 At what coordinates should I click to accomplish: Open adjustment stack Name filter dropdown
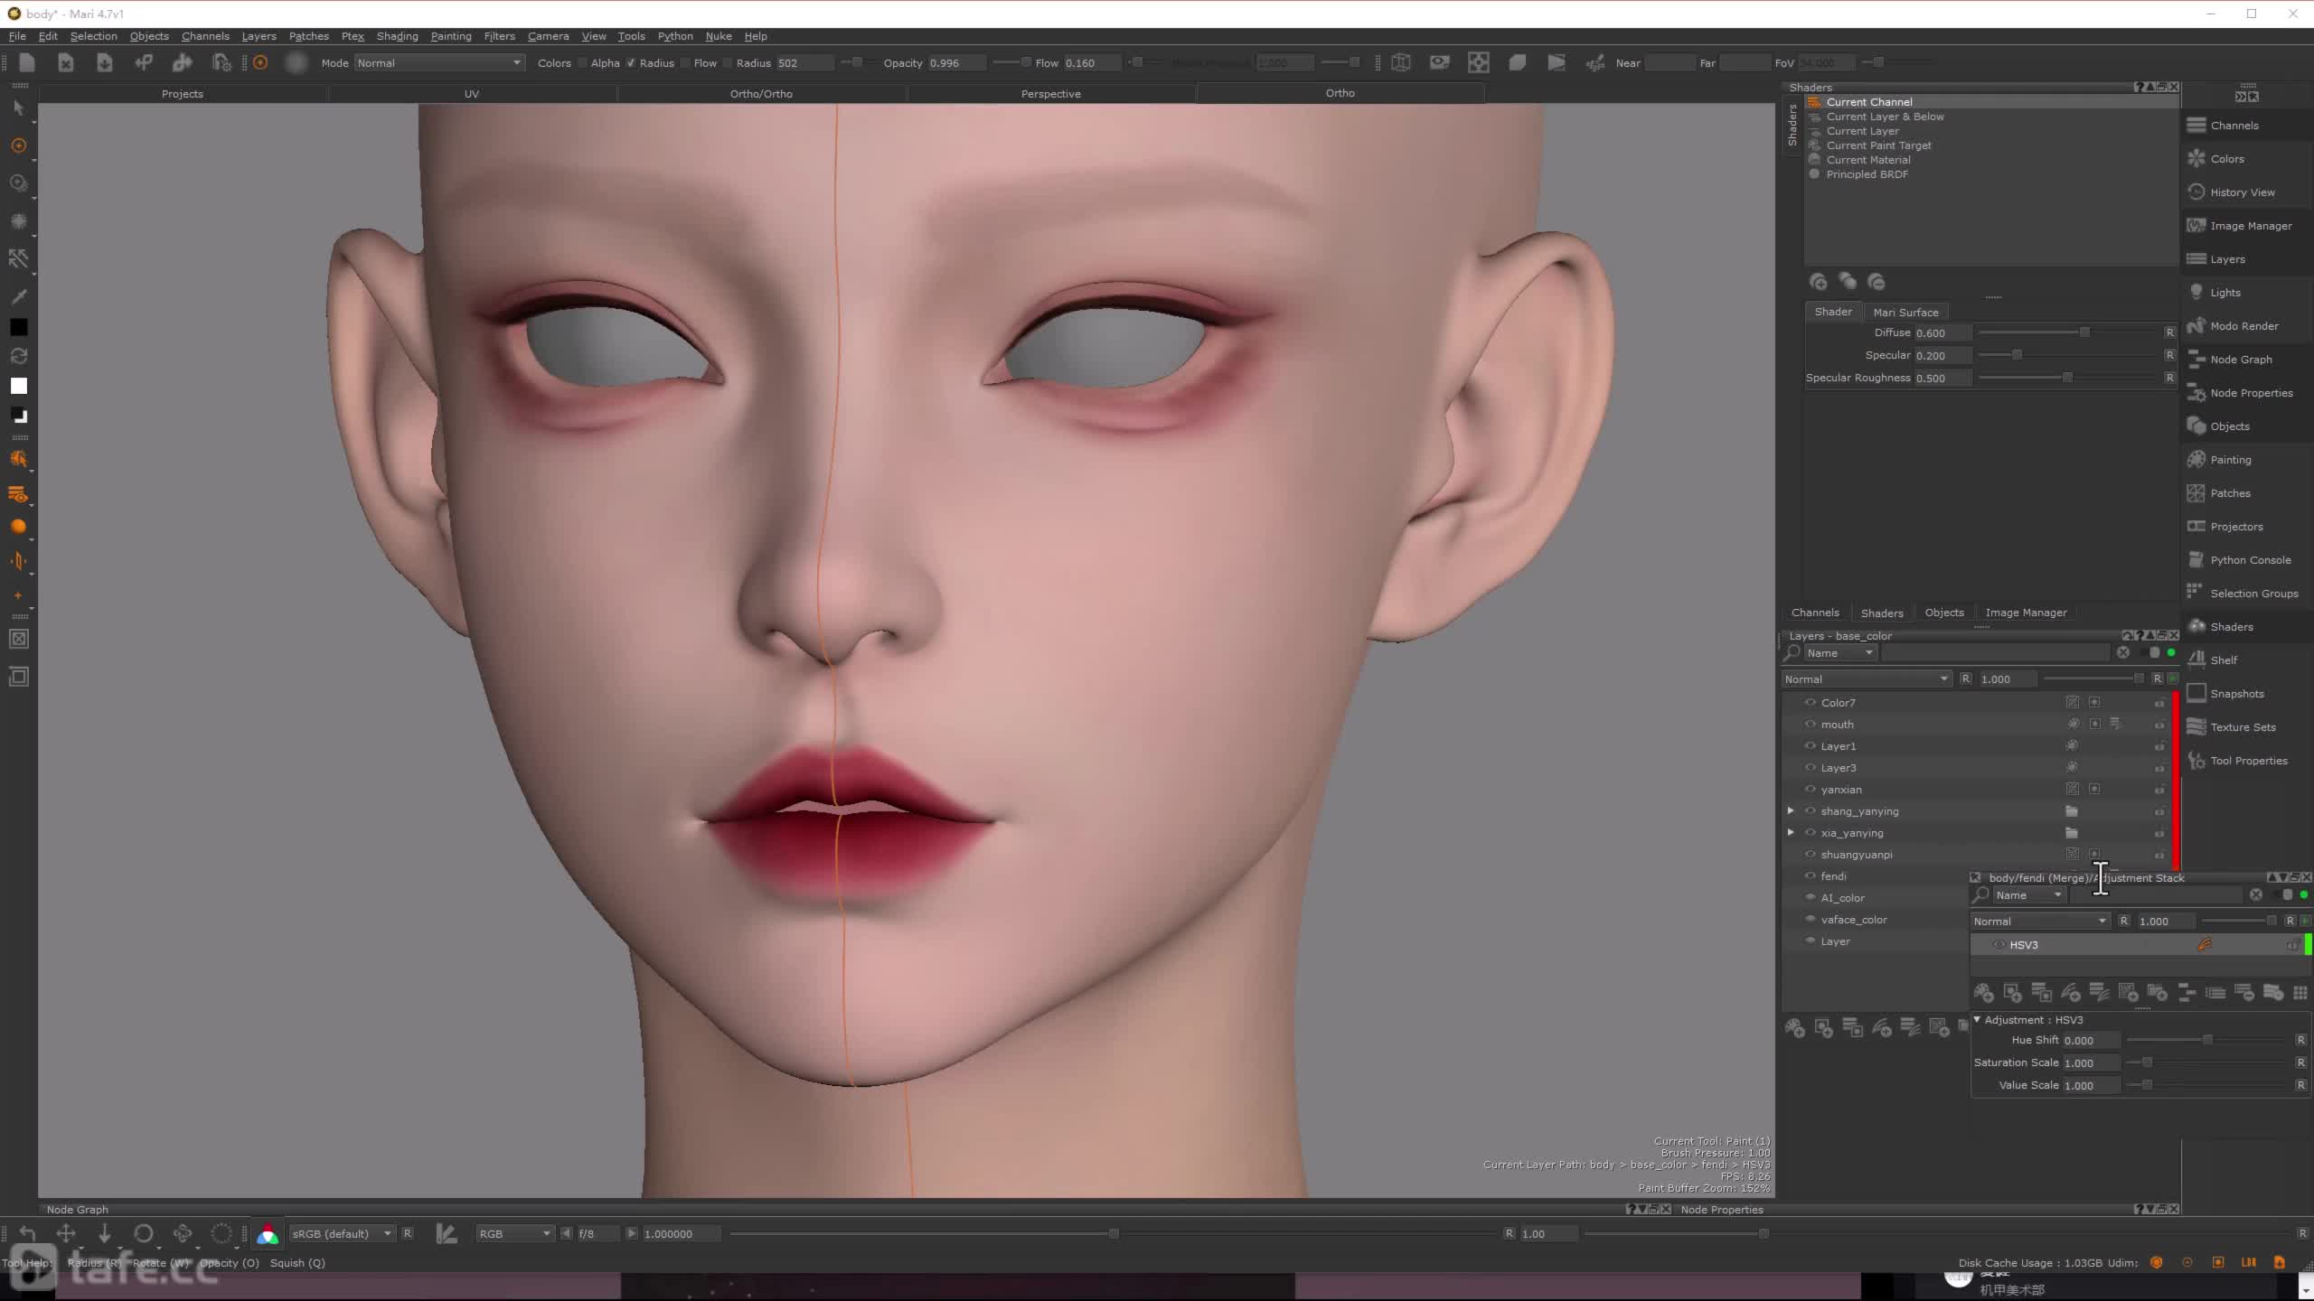[2029, 894]
